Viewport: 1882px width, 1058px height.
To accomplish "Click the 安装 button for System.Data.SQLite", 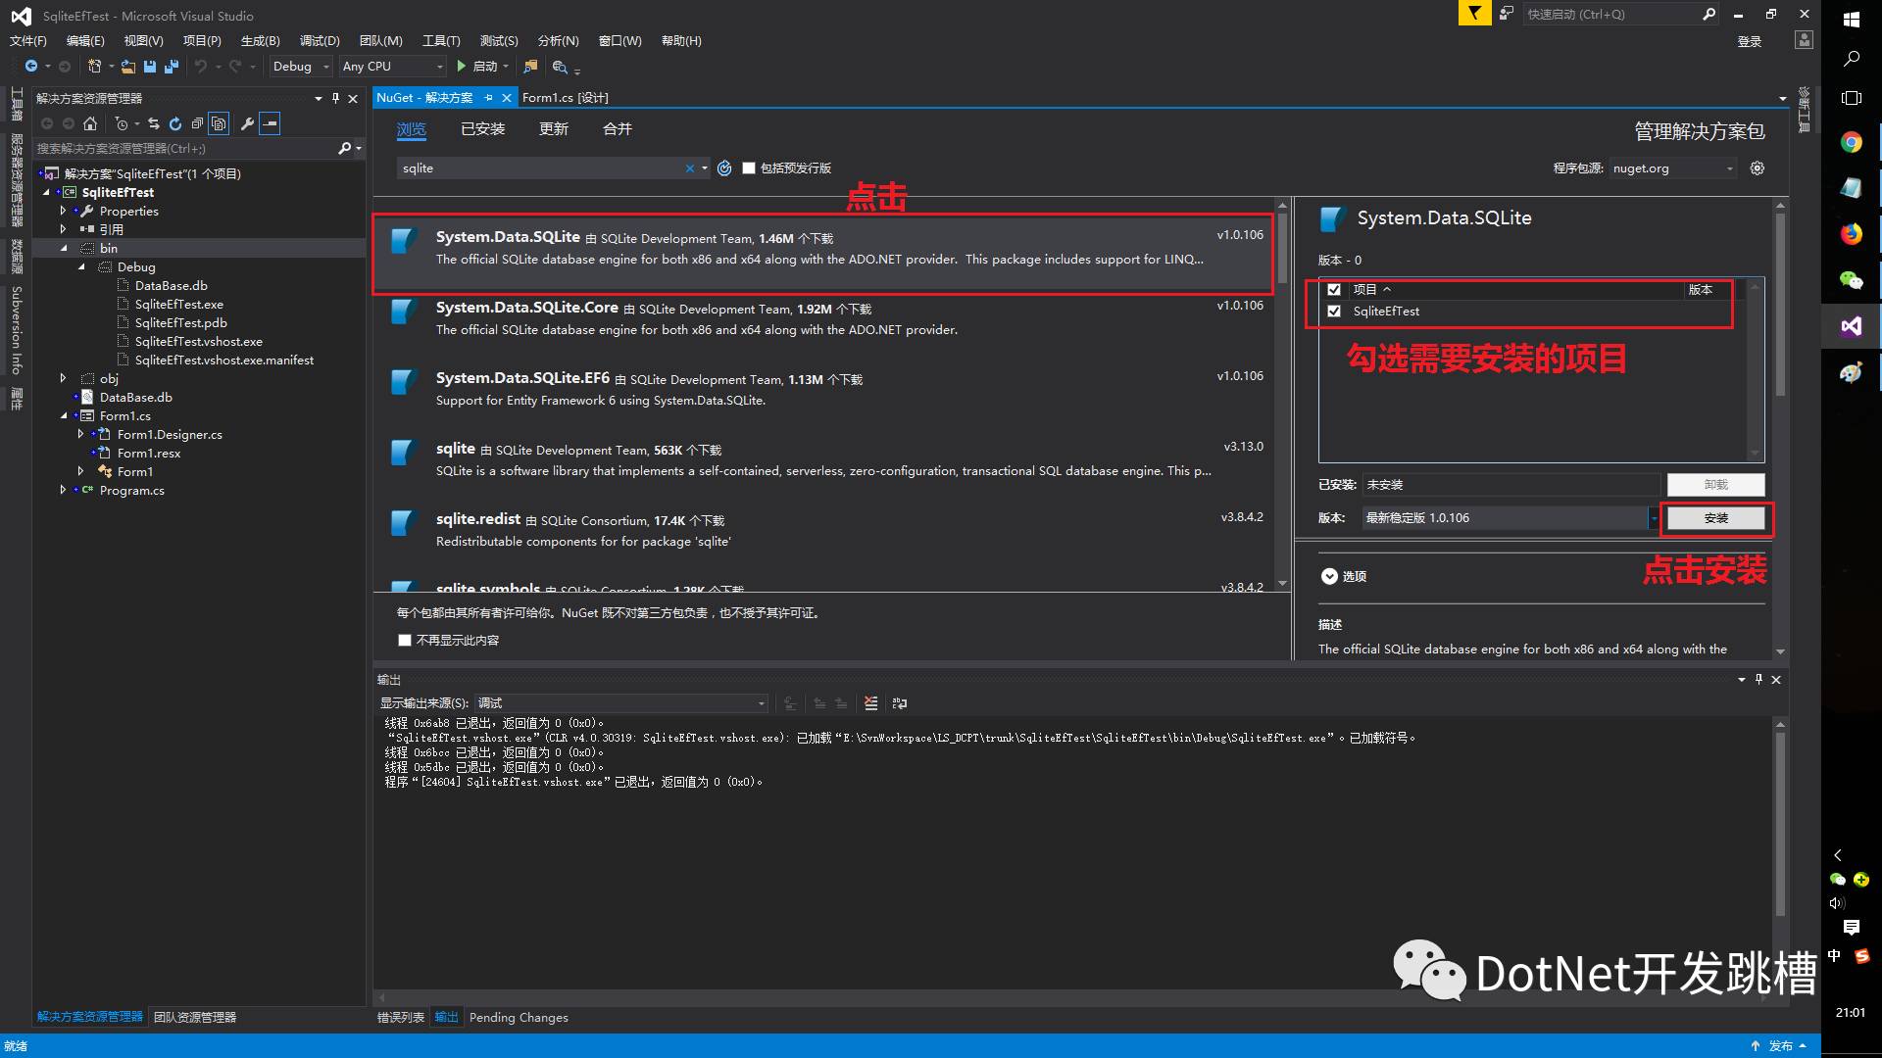I will click(x=1715, y=516).
